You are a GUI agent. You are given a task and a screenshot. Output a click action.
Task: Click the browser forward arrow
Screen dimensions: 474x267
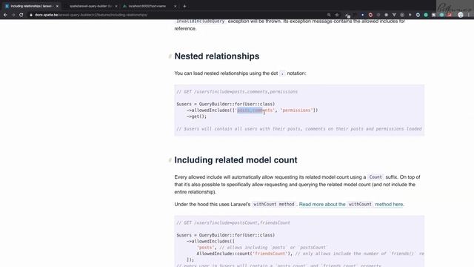tap(13, 15)
